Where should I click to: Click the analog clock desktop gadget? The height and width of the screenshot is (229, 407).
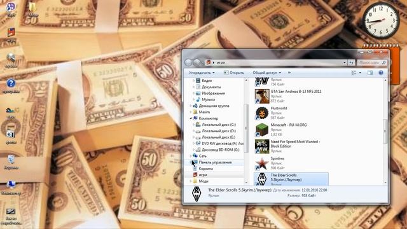click(381, 20)
